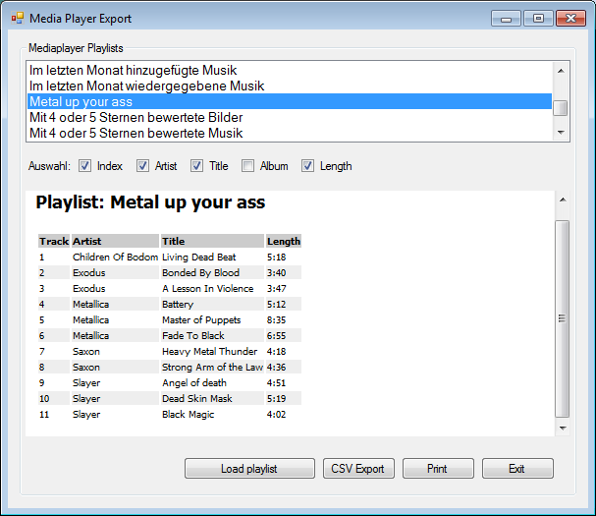Disable the Length checkbox
The width and height of the screenshot is (596, 516).
pyautogui.click(x=307, y=166)
